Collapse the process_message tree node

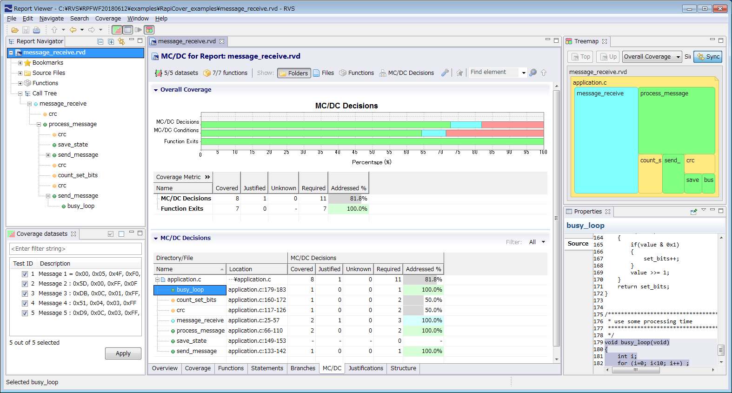[x=39, y=124]
